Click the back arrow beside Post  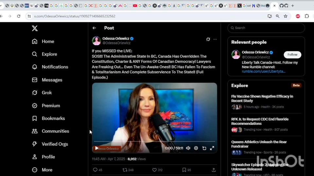click(94, 28)
